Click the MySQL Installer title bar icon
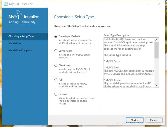The height and width of the screenshot is (127, 167). pos(6,4)
